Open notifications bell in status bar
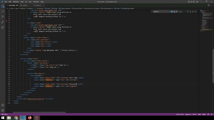Image resolution: width=214 pixels, height=120 pixels. point(211,114)
